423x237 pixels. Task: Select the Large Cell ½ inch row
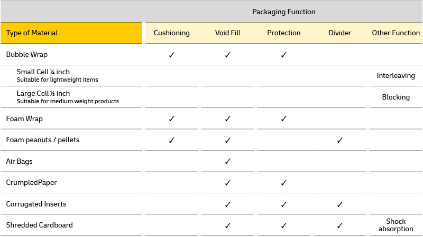point(211,97)
